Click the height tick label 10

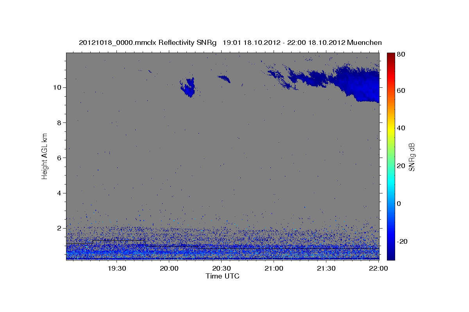coord(58,87)
